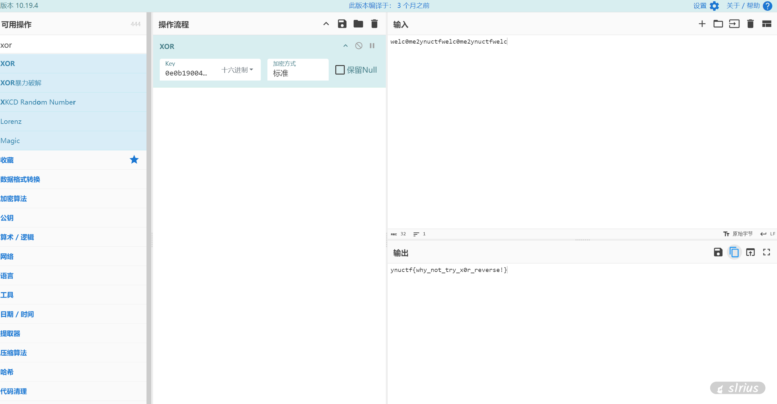Load a recipe using the folder icon
Viewport: 777px width, 404px height.
(x=358, y=24)
